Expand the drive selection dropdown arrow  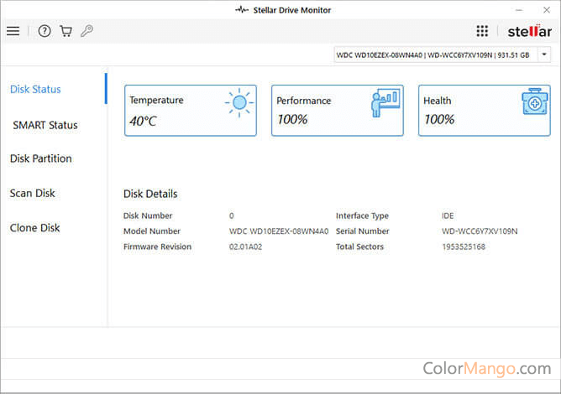tap(544, 54)
